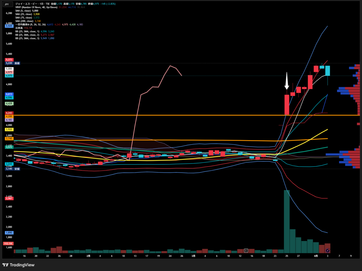
Task: Click the earnings 'E' marker on timeline
Action: pos(246,250)
